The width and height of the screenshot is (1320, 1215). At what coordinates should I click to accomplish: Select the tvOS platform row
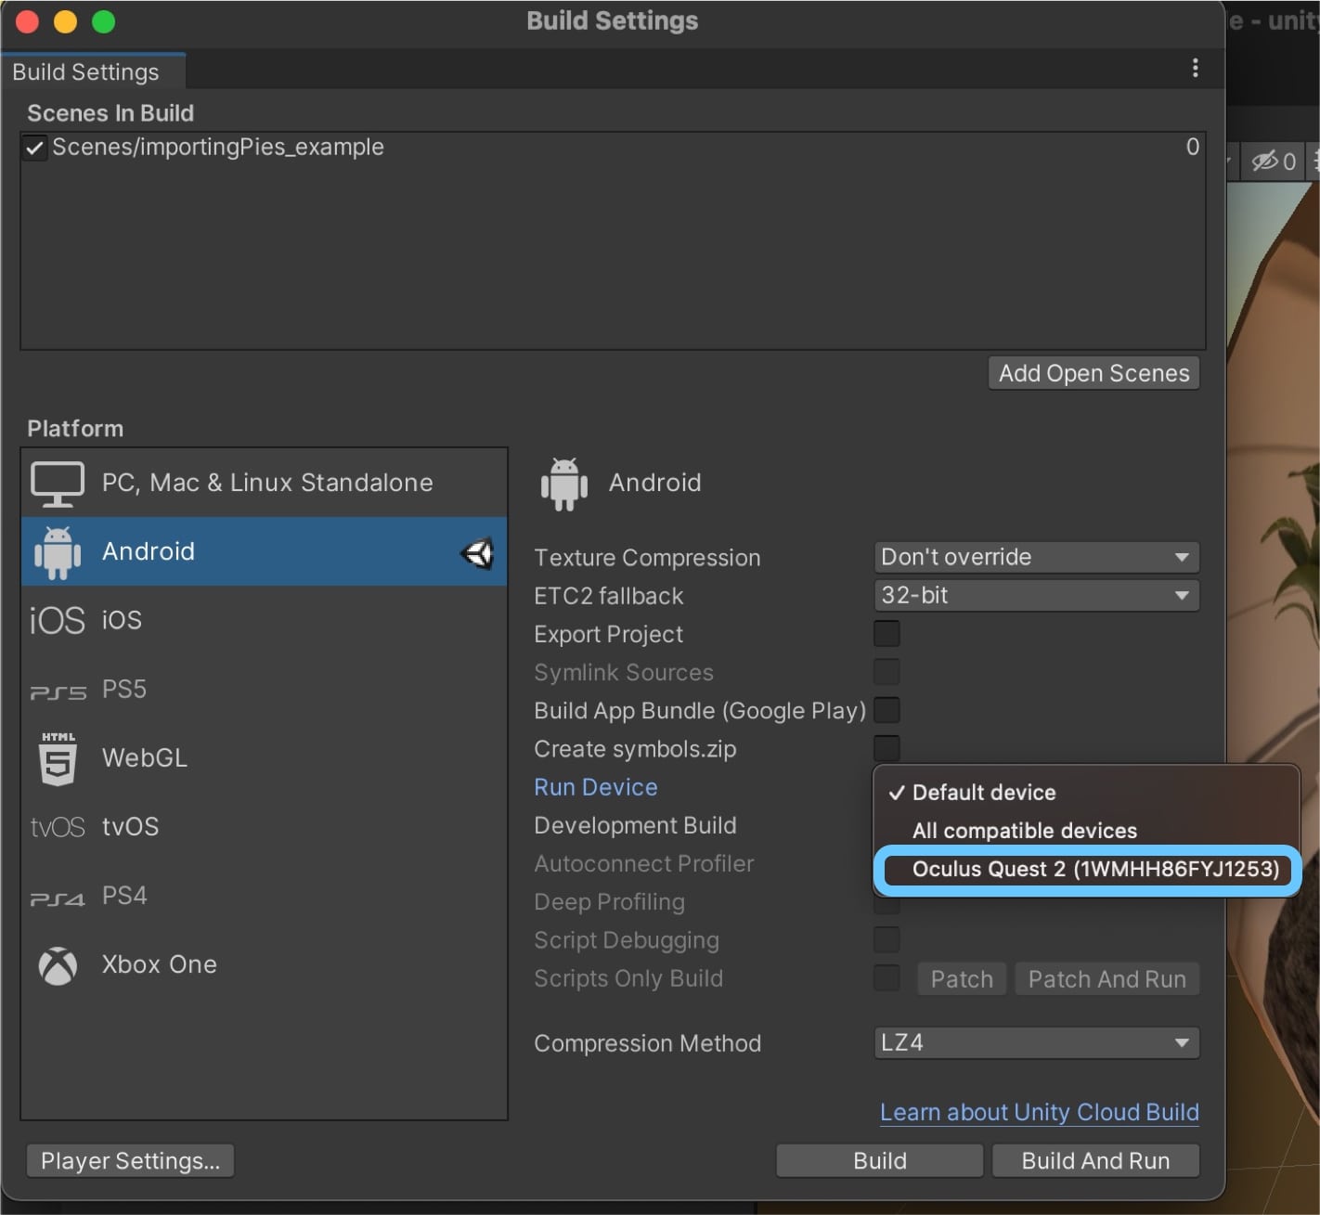265,826
